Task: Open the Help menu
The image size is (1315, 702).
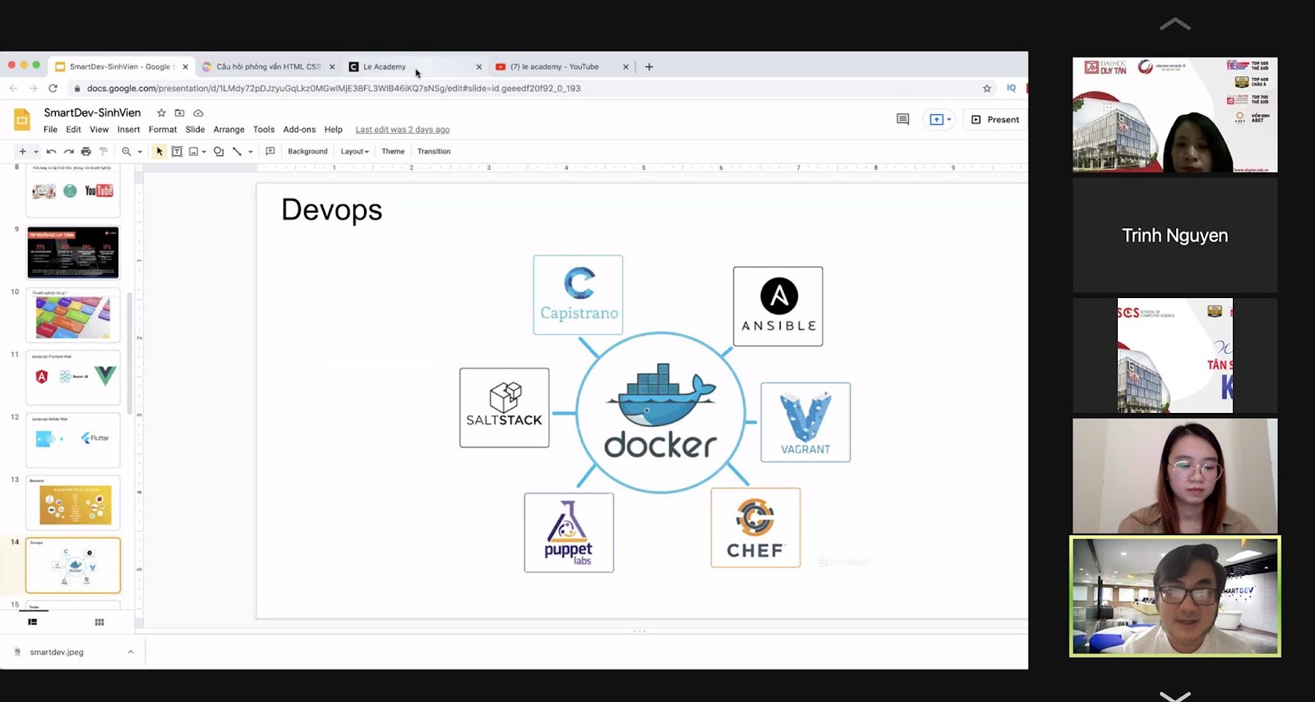Action: [333, 130]
